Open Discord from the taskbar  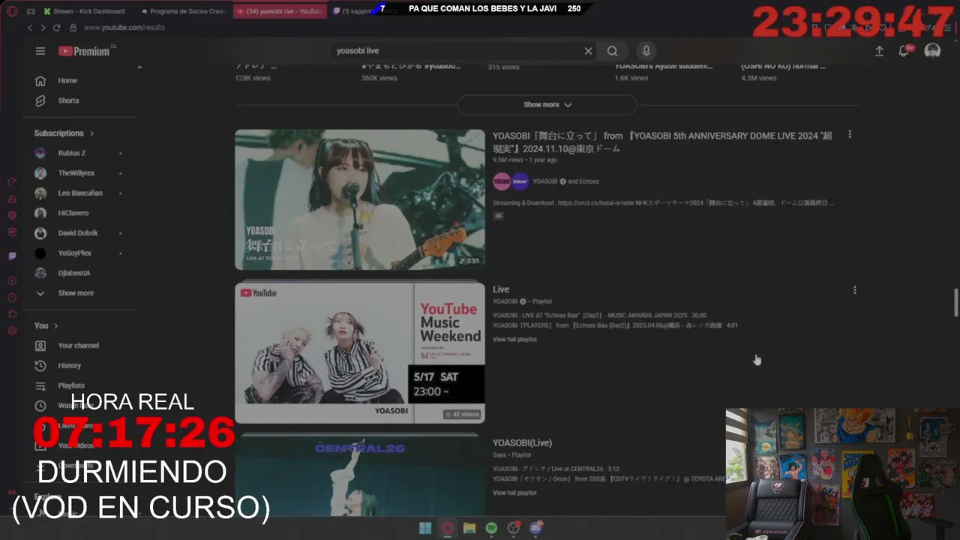tap(536, 528)
